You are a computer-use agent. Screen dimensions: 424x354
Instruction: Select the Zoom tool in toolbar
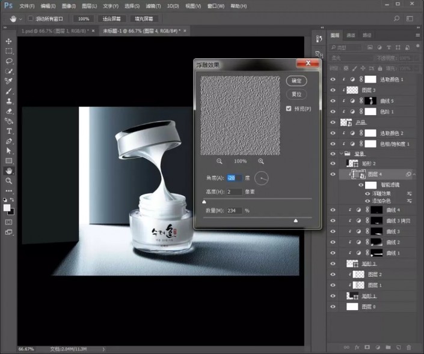[9, 181]
